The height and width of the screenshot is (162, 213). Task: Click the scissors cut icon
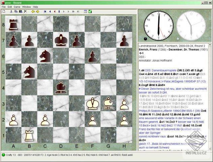pos(11,11)
